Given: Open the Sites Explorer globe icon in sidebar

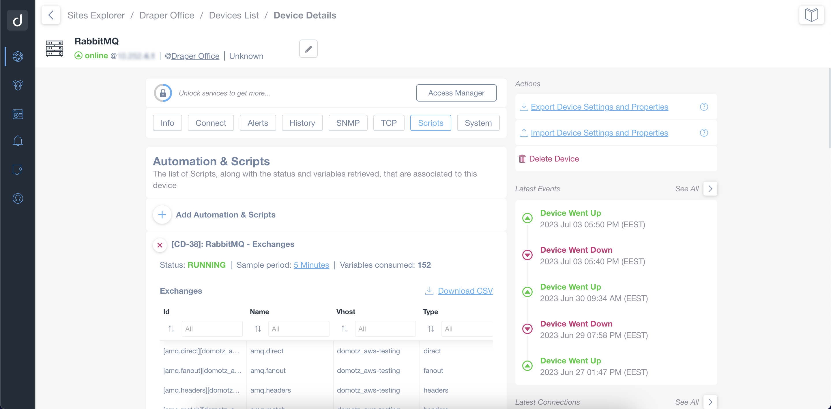Looking at the screenshot, I should [x=18, y=57].
